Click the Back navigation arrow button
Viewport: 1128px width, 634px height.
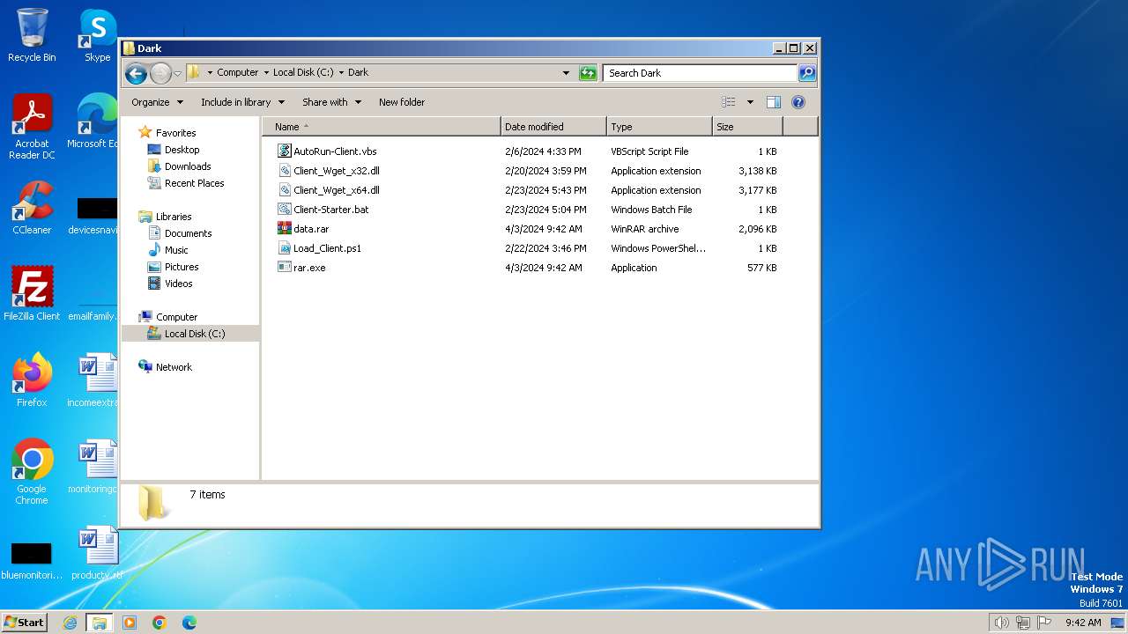click(136, 73)
